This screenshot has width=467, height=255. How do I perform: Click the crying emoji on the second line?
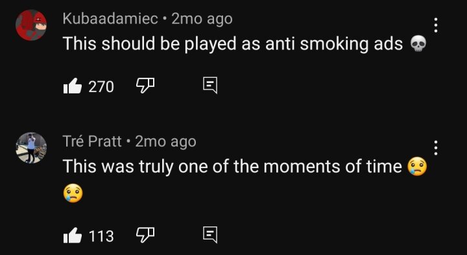coord(73,193)
